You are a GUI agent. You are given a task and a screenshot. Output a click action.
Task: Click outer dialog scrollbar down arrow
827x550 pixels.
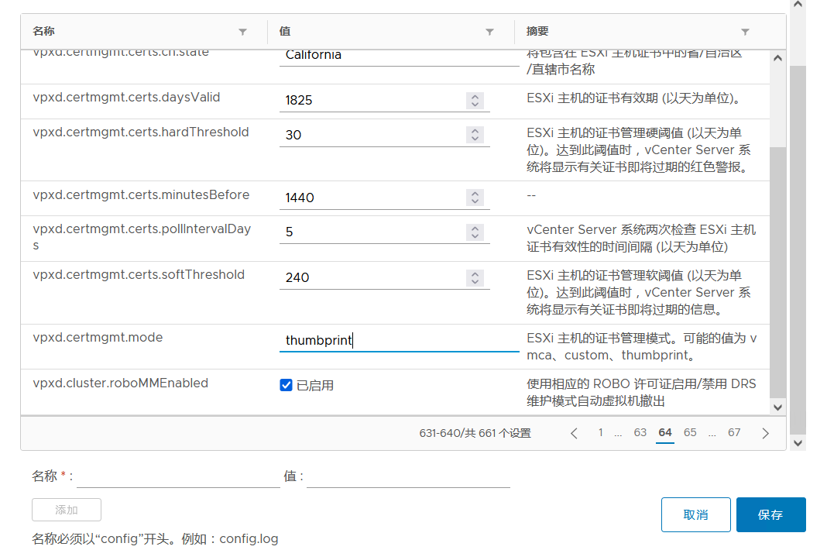(798, 443)
